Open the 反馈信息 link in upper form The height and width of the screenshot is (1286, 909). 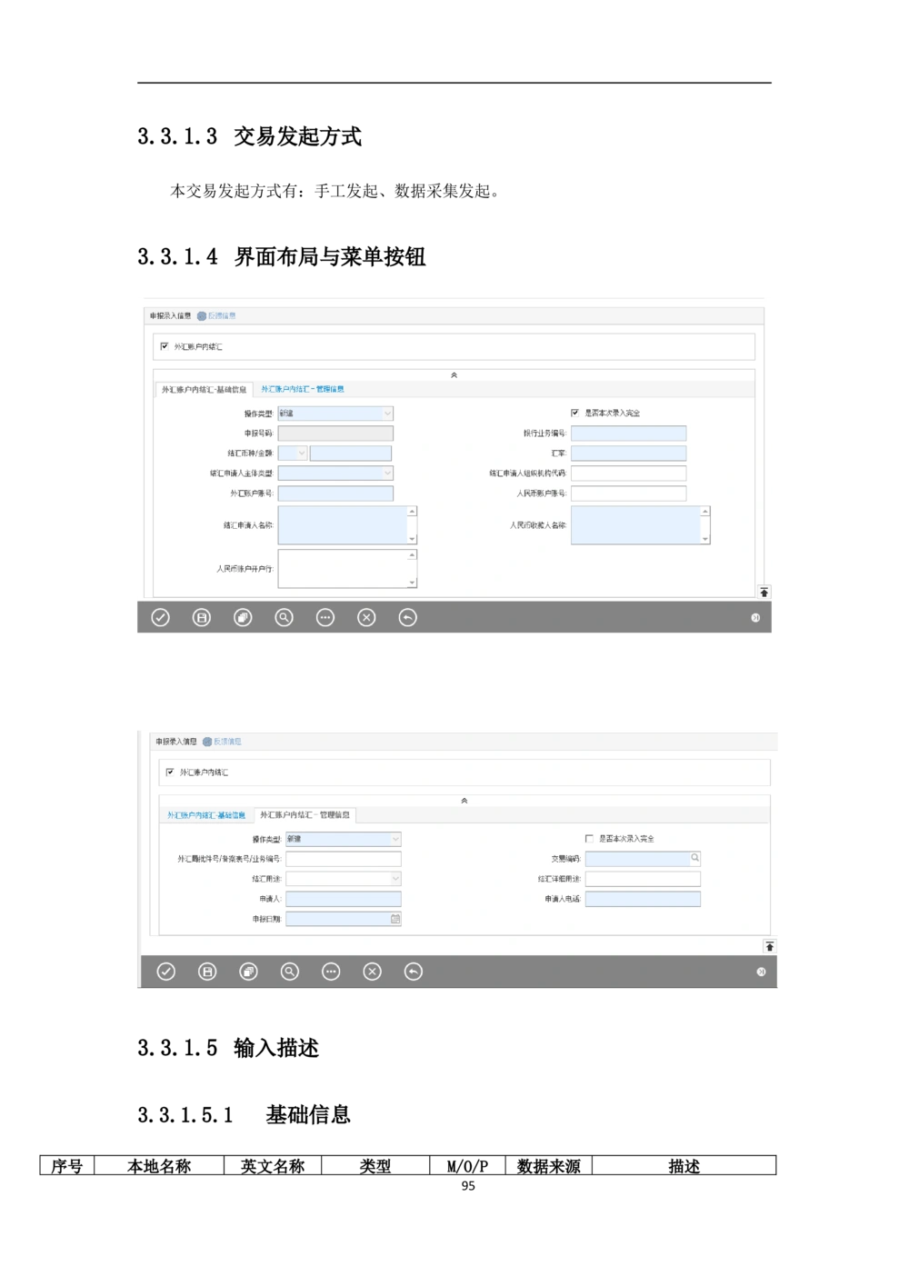tap(221, 315)
